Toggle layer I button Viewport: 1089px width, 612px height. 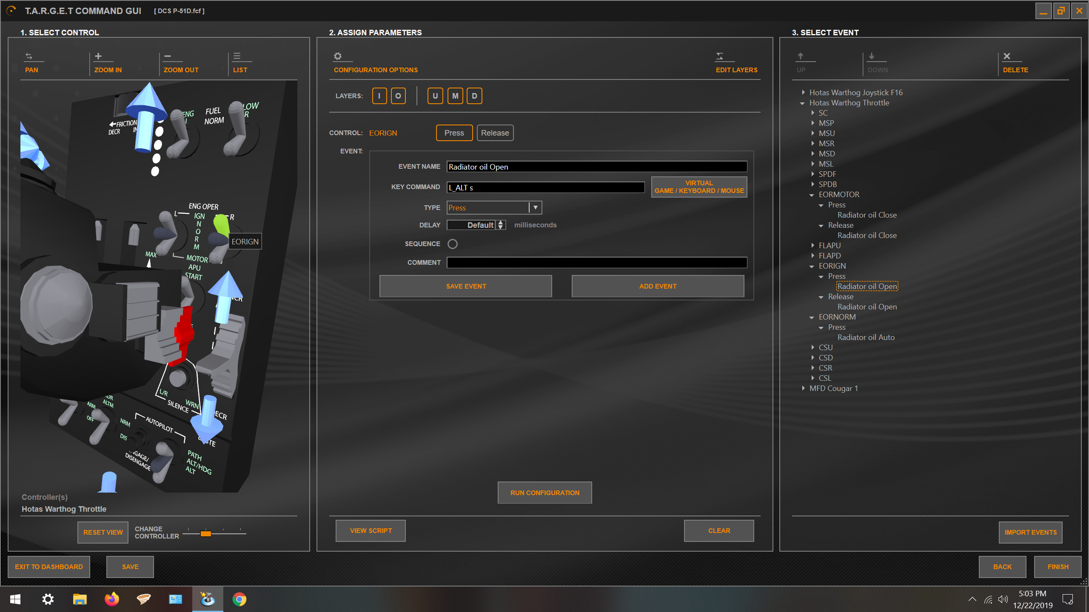coord(379,96)
